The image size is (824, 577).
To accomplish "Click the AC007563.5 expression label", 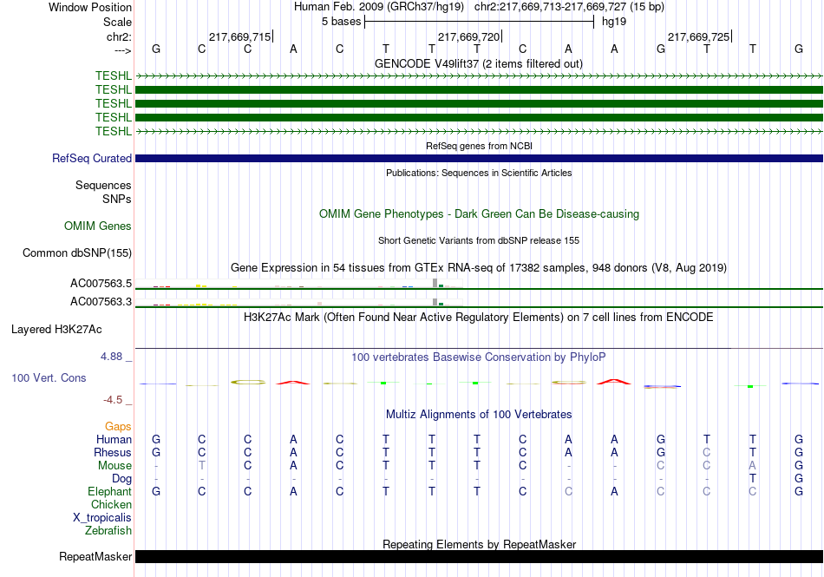I will (x=101, y=284).
